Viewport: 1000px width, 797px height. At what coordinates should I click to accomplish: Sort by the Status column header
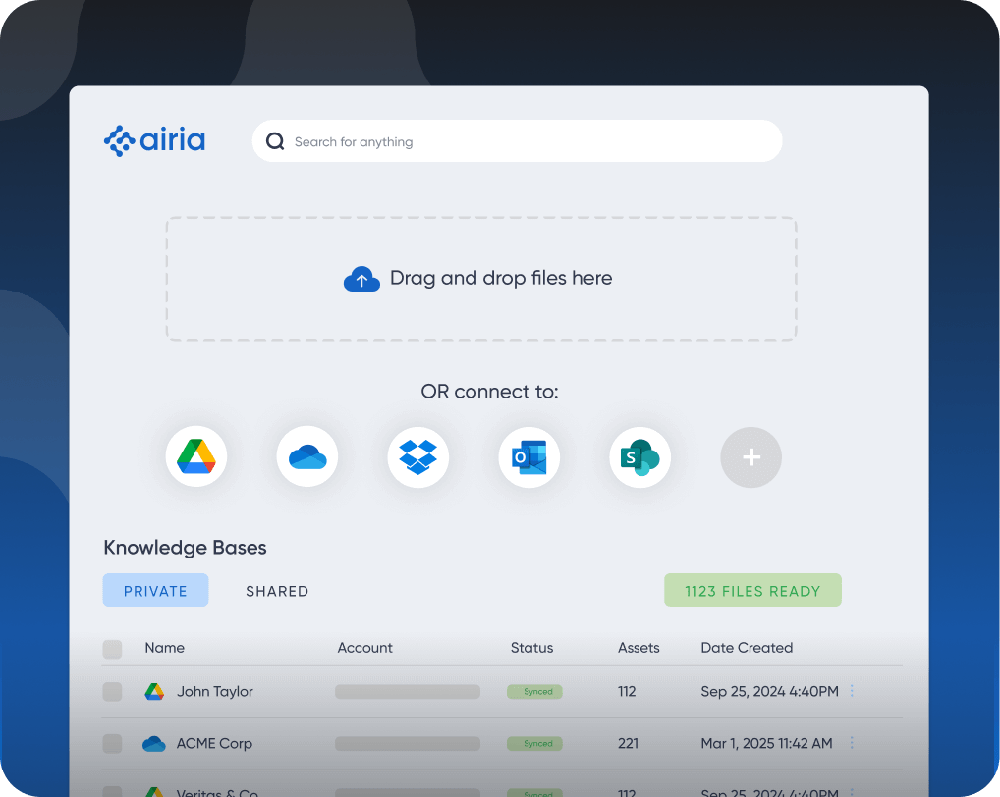(531, 647)
